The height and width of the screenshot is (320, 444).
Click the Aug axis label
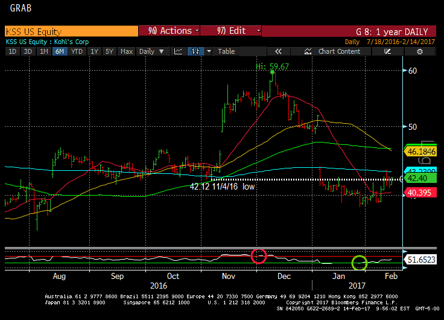click(59, 276)
